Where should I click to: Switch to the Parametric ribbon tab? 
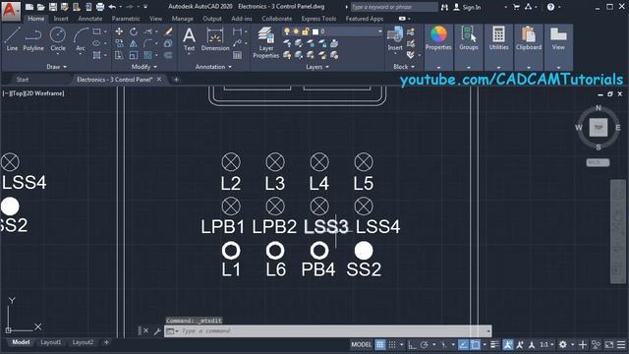tap(126, 19)
